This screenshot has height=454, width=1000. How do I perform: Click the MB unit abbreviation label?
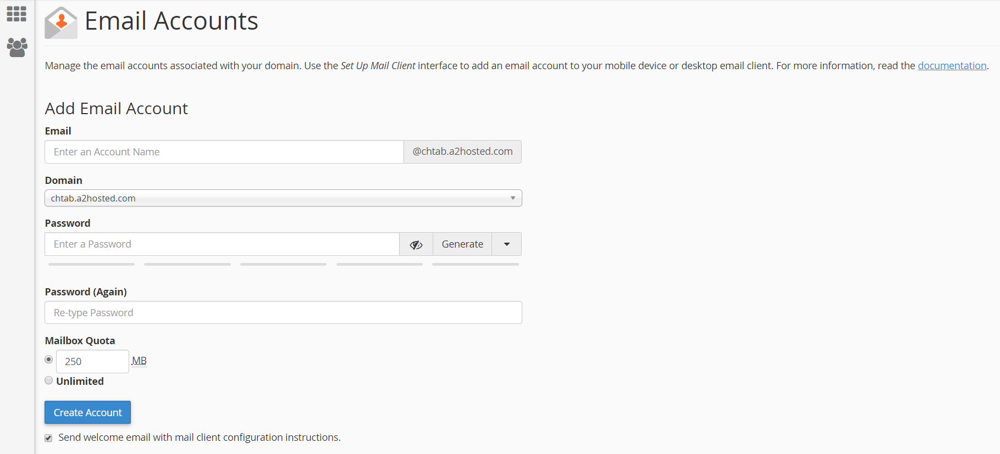(139, 361)
